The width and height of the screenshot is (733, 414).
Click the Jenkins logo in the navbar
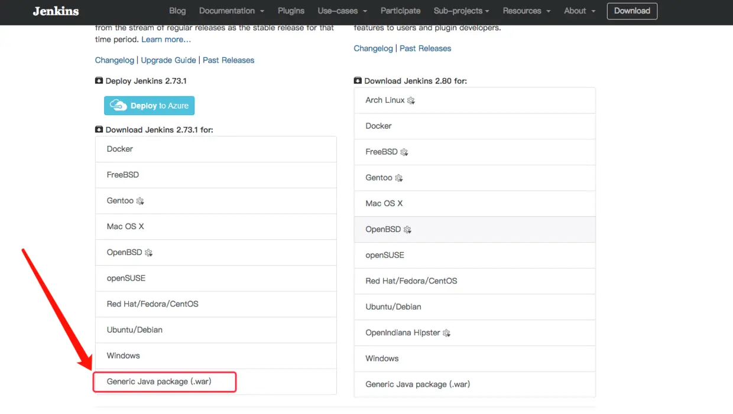56,11
